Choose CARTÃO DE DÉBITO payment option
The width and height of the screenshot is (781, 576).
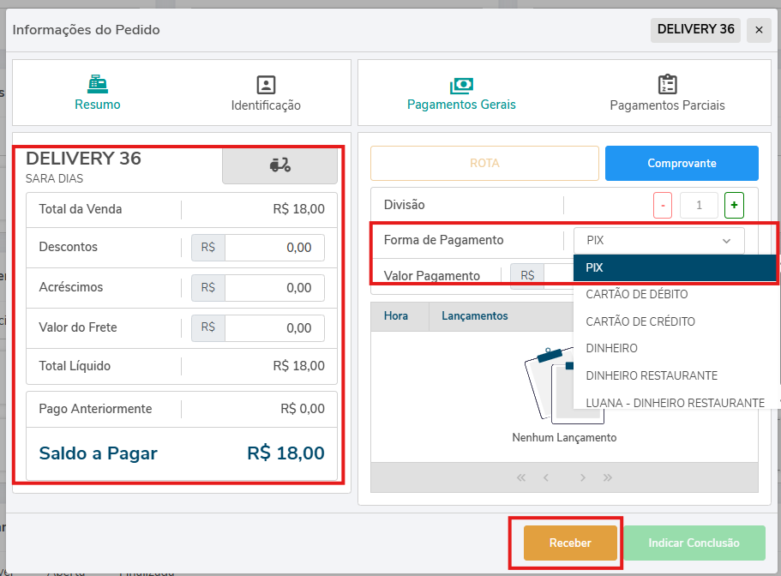(x=636, y=295)
